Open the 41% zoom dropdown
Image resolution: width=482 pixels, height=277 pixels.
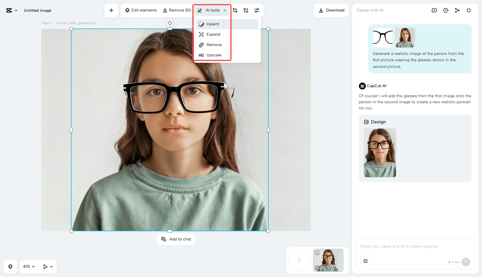[x=29, y=267]
